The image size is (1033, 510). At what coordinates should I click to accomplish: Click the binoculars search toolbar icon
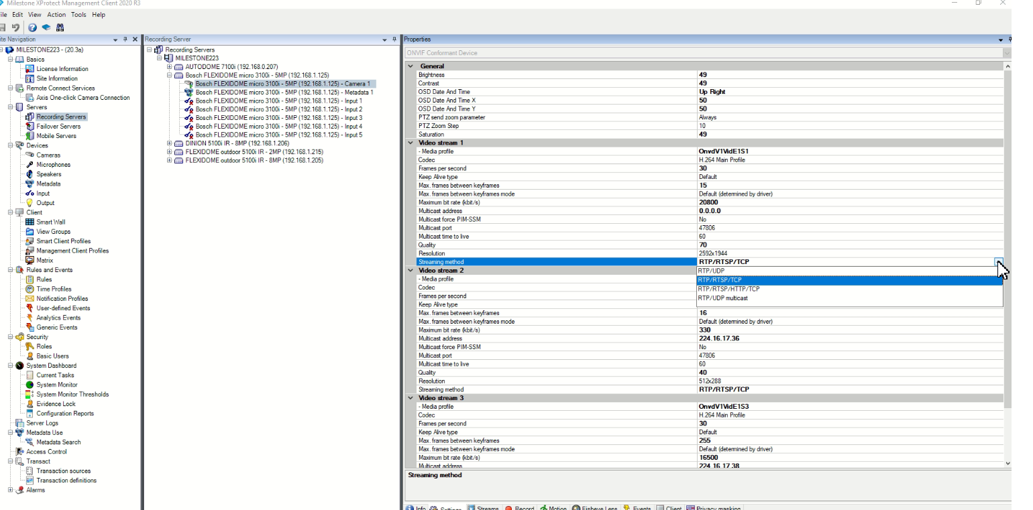coord(60,27)
